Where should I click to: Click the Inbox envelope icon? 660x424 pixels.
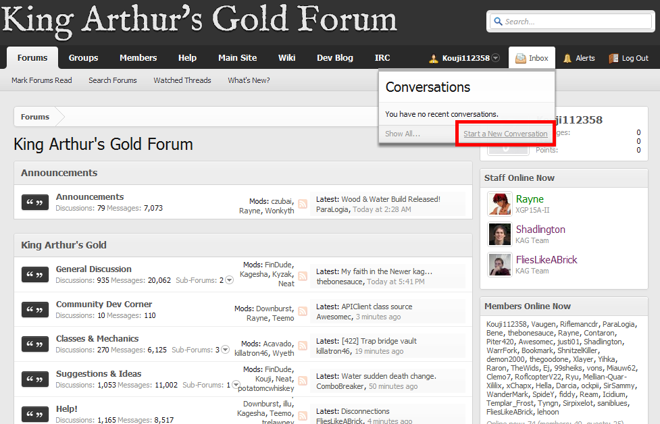(520, 59)
